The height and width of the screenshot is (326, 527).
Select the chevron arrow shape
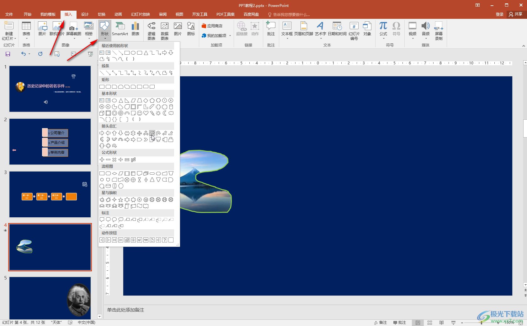click(146, 139)
